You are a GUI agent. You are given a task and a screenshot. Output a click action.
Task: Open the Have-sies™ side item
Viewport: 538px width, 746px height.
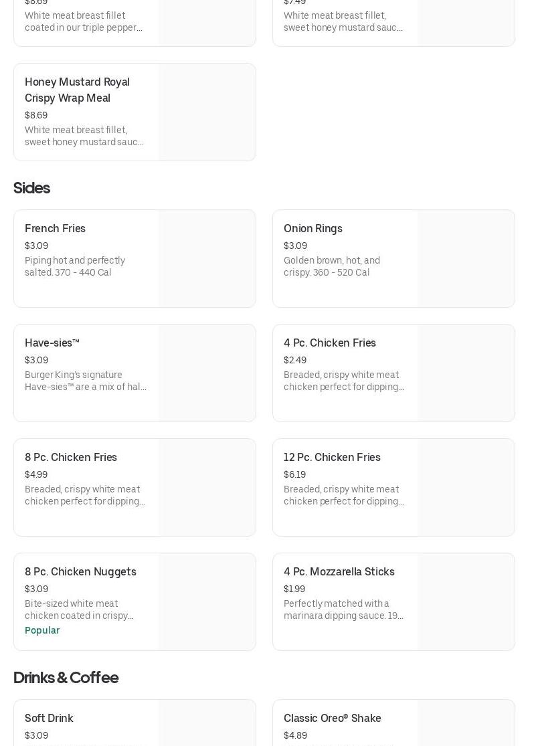[52, 343]
